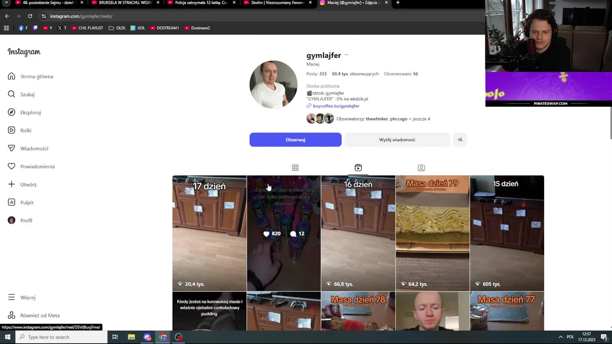Viewport: 612px width, 344px height.
Task: Open reel titled 15 dzień
Action: (x=507, y=233)
